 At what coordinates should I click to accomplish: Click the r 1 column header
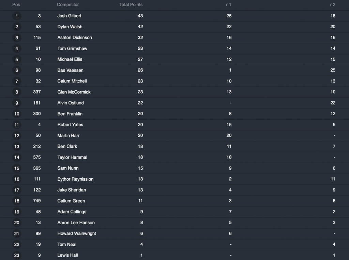point(228,5)
